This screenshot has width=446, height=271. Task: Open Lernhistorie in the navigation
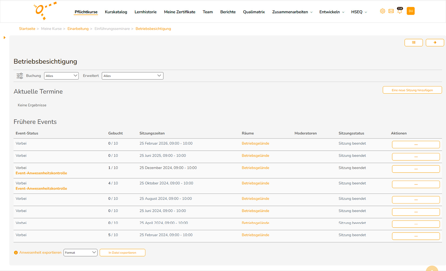[x=145, y=12]
